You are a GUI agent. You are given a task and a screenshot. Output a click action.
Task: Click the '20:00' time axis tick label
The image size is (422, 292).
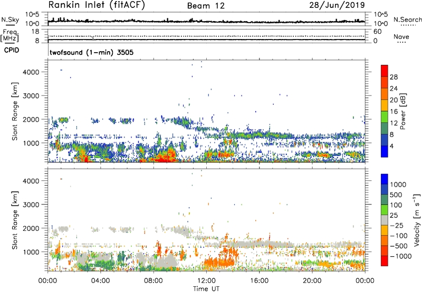(312, 281)
